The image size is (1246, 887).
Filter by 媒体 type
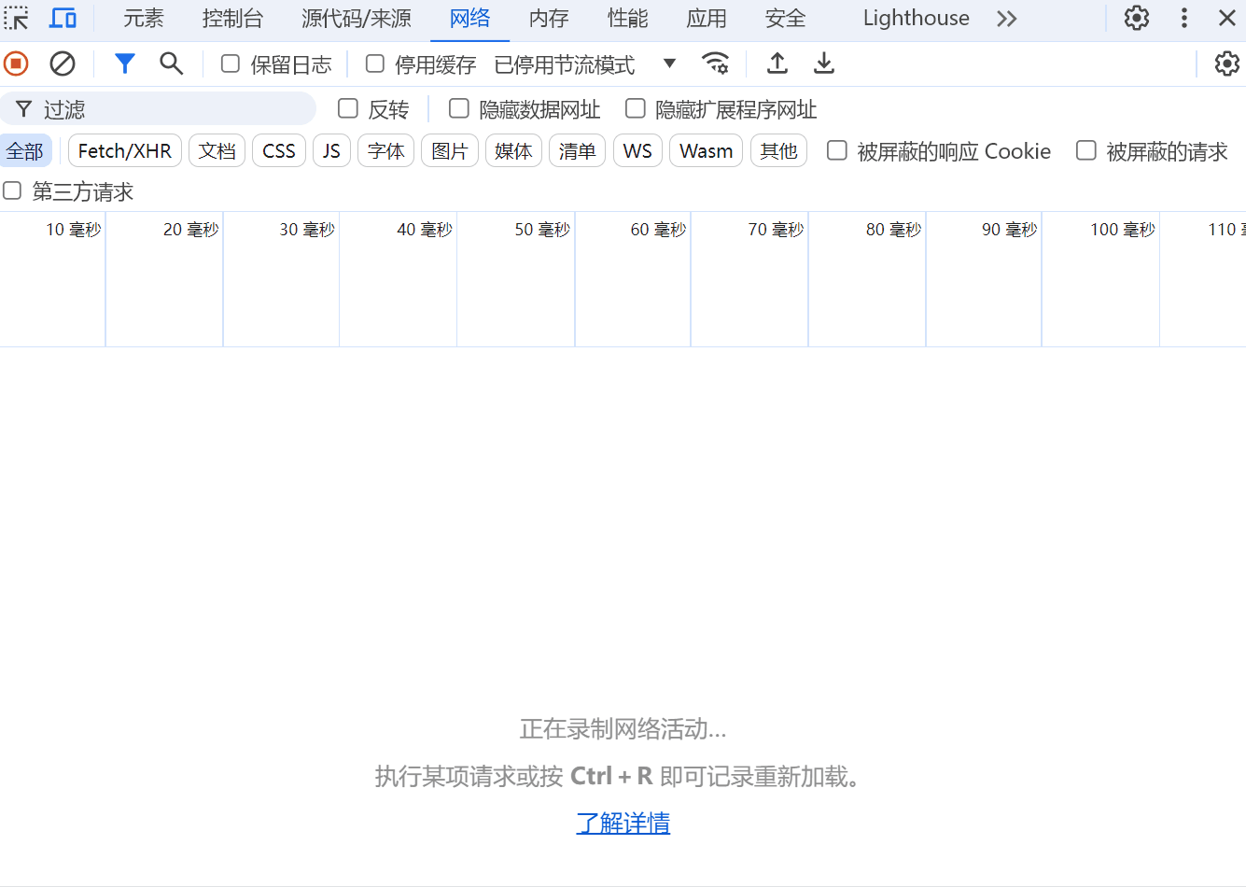[513, 150]
